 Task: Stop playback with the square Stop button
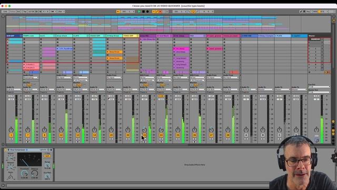[x=143, y=12]
